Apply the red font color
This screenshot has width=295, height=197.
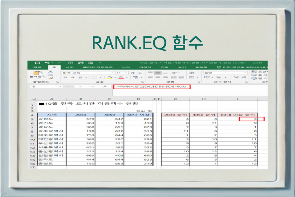click(x=121, y=77)
